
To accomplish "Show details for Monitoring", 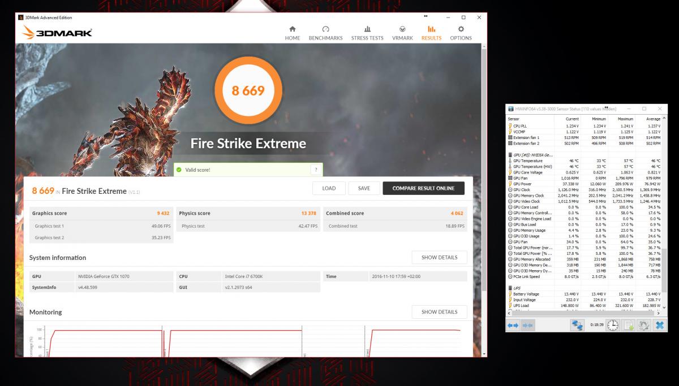I will click(439, 311).
